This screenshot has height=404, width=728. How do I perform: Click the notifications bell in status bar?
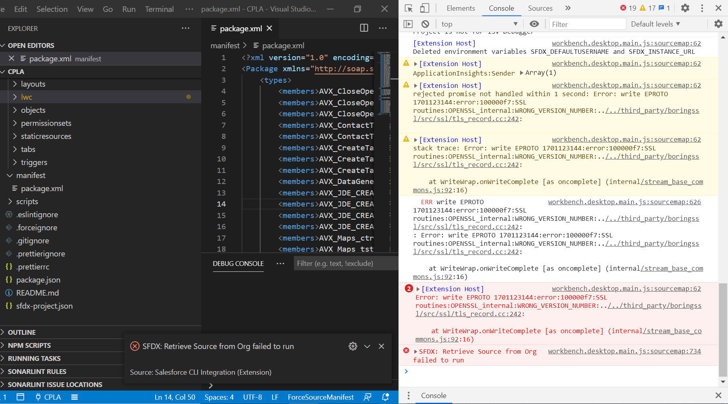(385, 397)
